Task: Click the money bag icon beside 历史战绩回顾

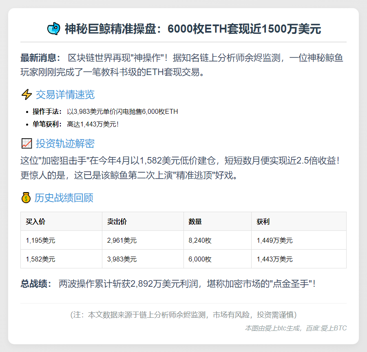Action: pyautogui.click(x=26, y=197)
